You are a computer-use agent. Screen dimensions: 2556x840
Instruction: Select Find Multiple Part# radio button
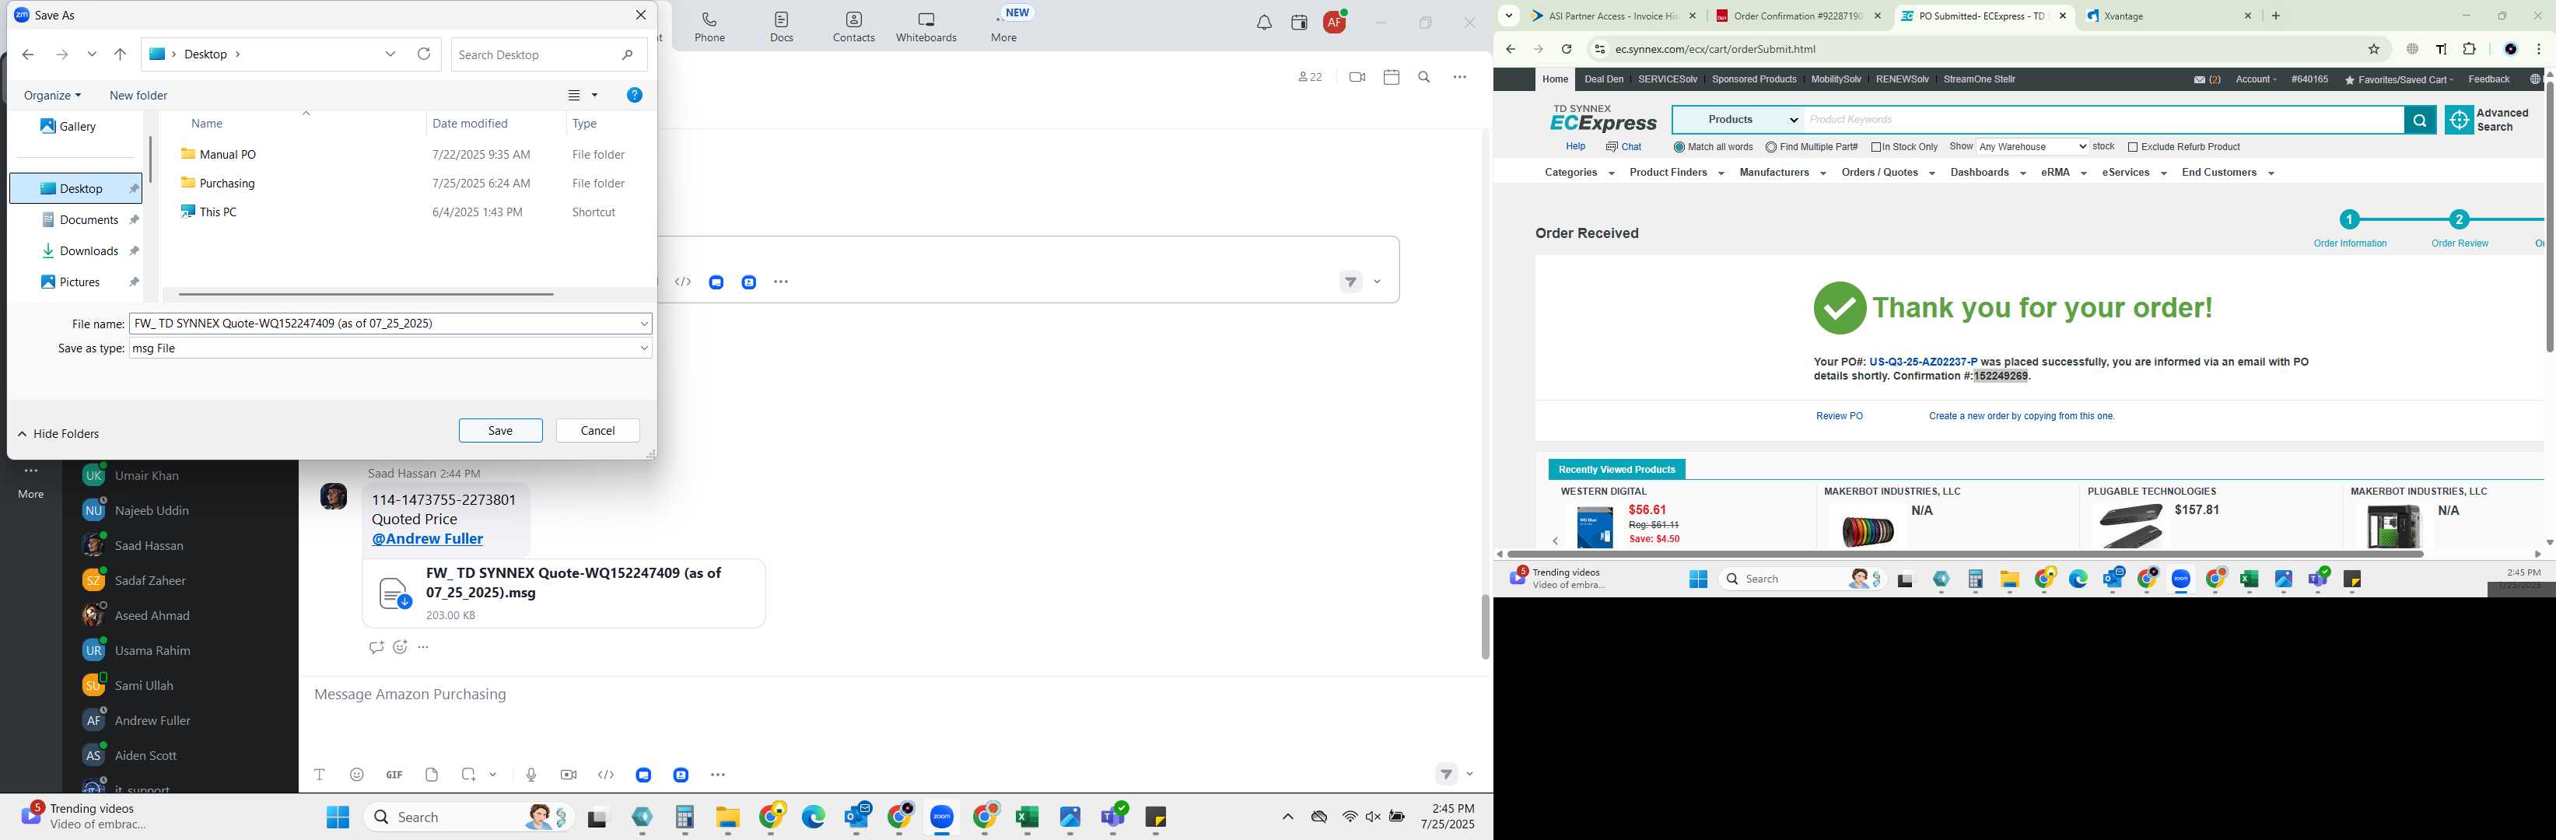click(x=1771, y=147)
